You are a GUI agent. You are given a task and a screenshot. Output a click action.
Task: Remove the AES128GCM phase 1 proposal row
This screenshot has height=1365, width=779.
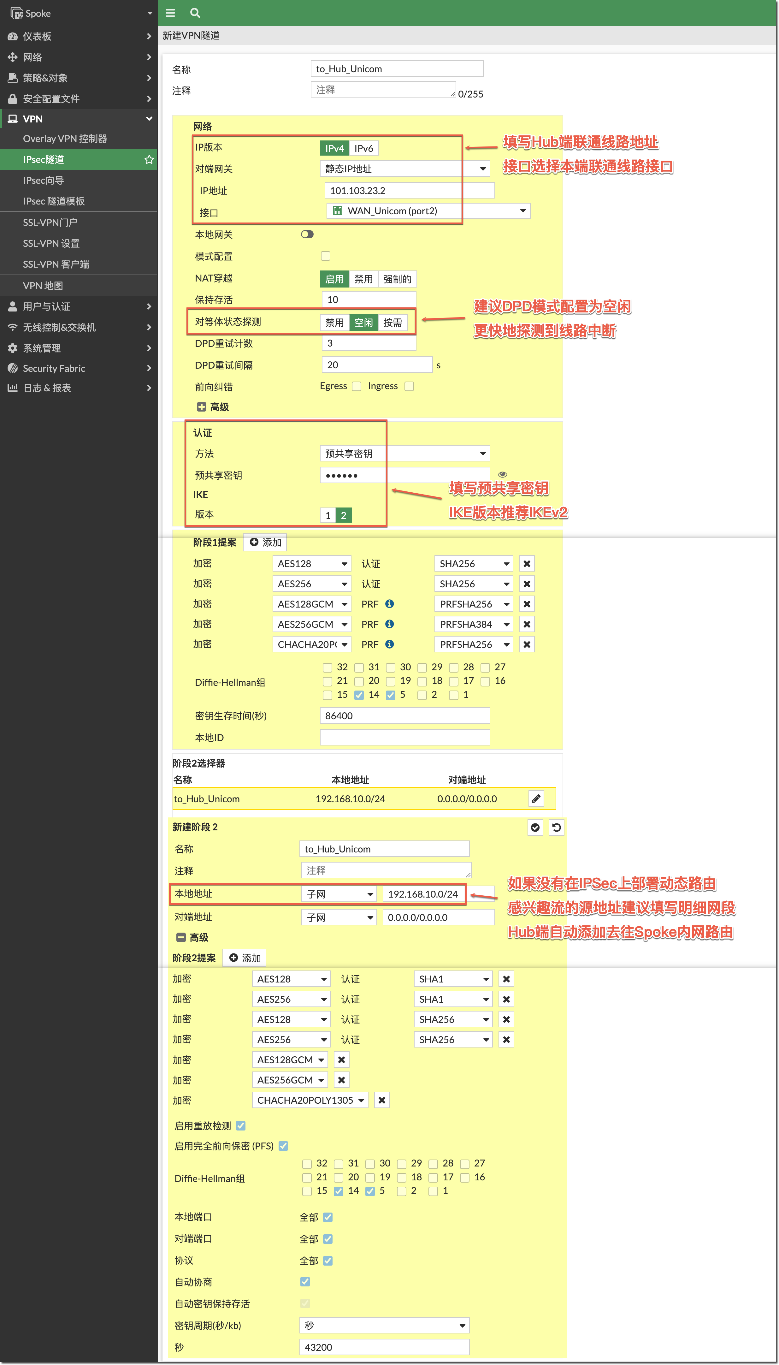(527, 604)
